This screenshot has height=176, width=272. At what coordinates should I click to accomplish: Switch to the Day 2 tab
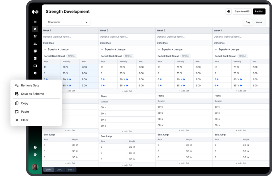tap(59, 170)
